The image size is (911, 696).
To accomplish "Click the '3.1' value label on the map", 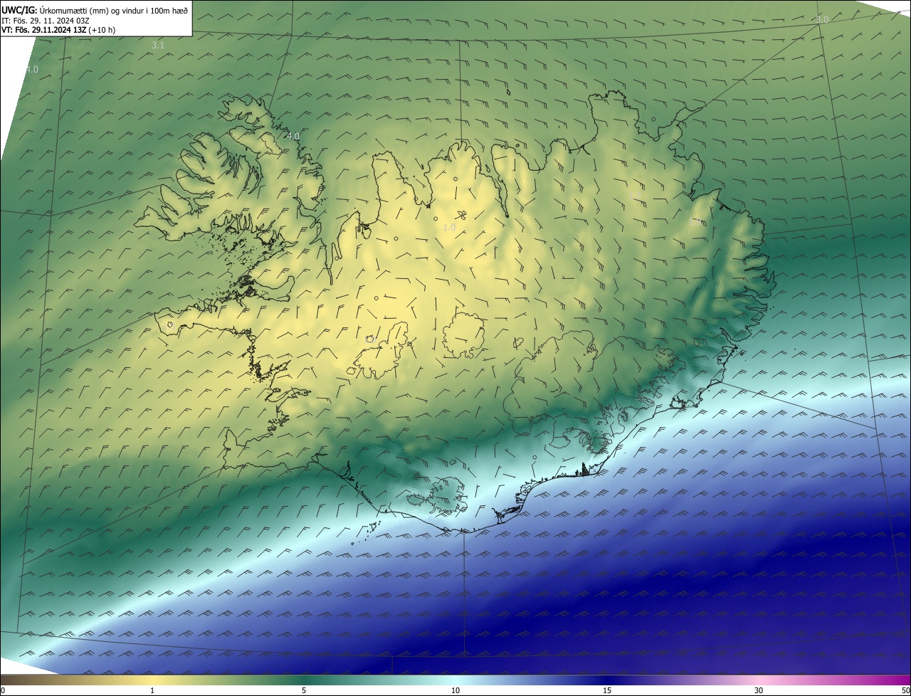I will [x=158, y=46].
